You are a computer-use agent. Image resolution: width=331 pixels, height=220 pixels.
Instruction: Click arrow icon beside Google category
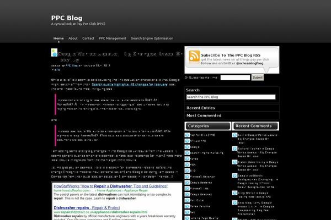[187, 147]
